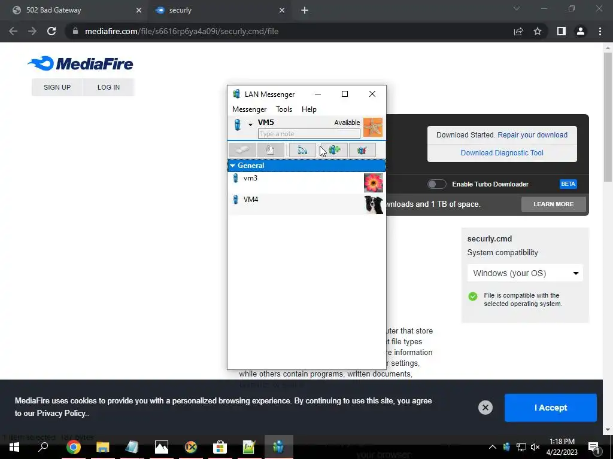This screenshot has height=459, width=613.
Task: Close the securly tab
Action: (282, 11)
